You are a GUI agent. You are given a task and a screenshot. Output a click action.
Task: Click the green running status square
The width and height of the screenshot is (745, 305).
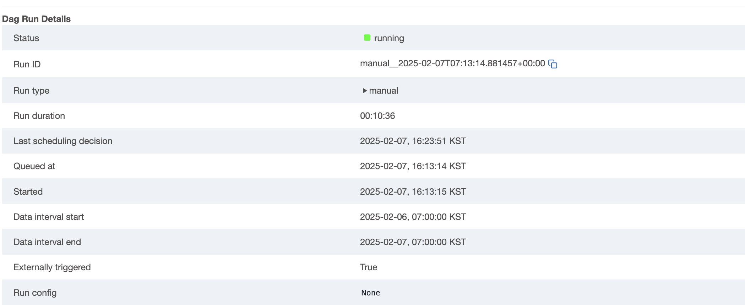pyautogui.click(x=367, y=38)
